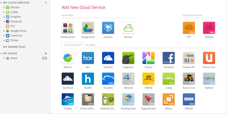Open Picasa in the sidebar list
Viewport: 227px width, 114px height.
coord(12,40)
